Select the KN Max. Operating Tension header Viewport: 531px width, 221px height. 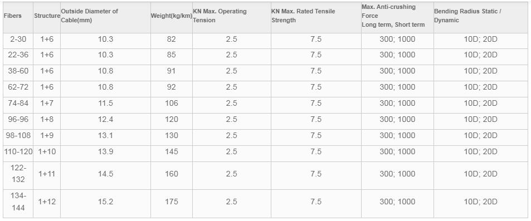[x=220, y=16]
